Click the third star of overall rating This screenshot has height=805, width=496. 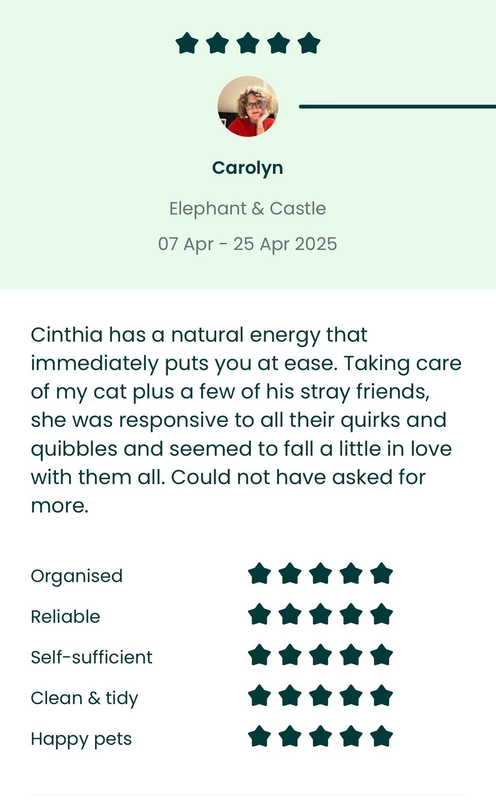click(x=248, y=43)
